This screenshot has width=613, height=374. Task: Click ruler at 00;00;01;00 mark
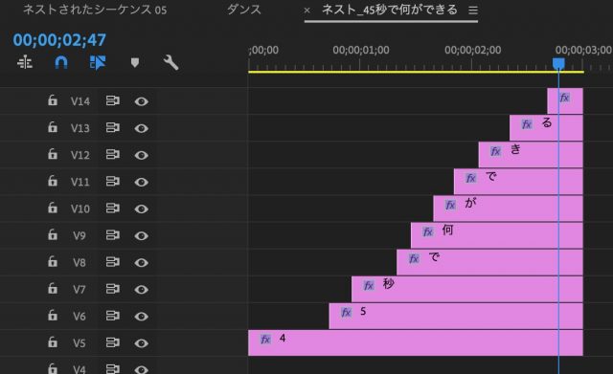coord(360,51)
